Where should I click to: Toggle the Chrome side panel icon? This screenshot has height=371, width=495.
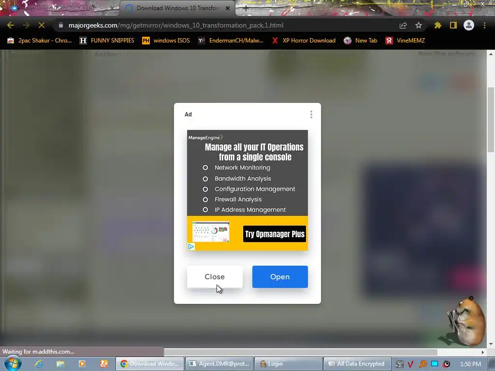(453, 25)
